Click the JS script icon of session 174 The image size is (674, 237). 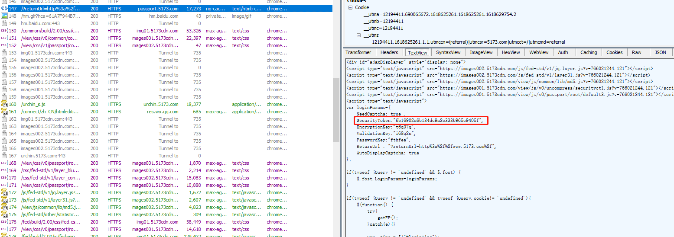4,207
